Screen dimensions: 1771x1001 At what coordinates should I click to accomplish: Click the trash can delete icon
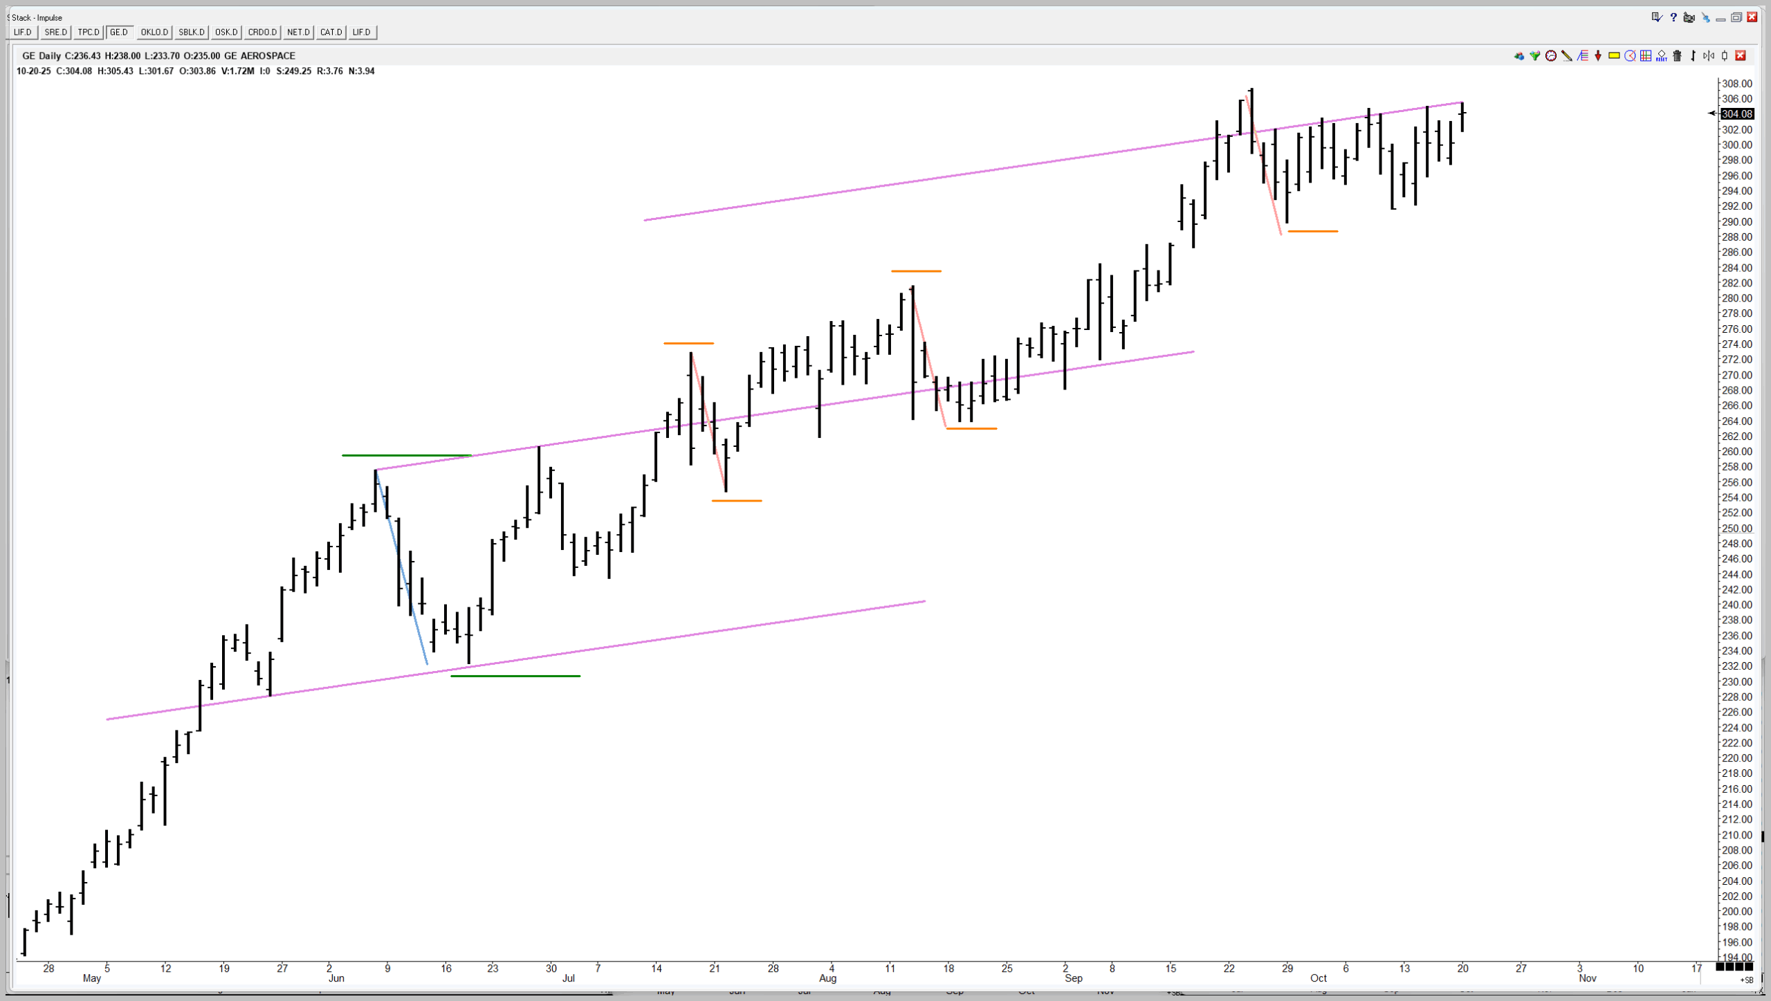tap(1677, 56)
